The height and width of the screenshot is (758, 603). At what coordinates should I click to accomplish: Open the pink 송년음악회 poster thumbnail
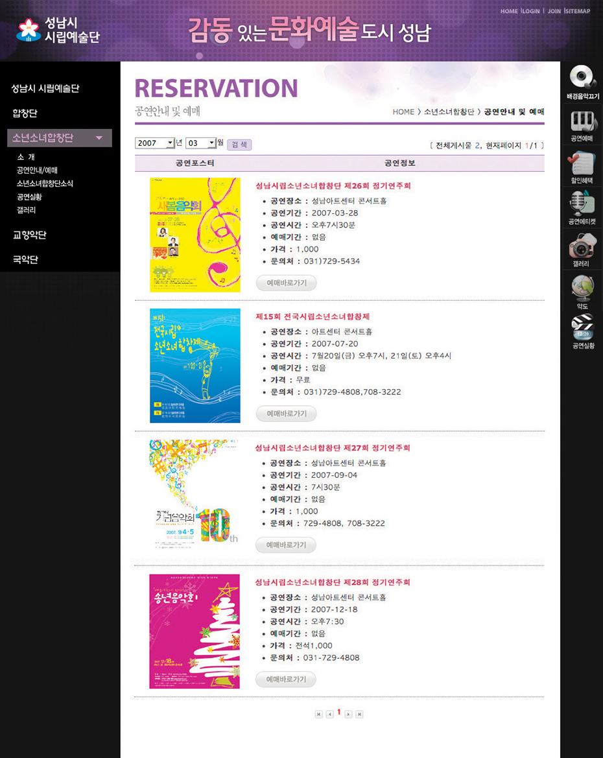[x=195, y=631]
